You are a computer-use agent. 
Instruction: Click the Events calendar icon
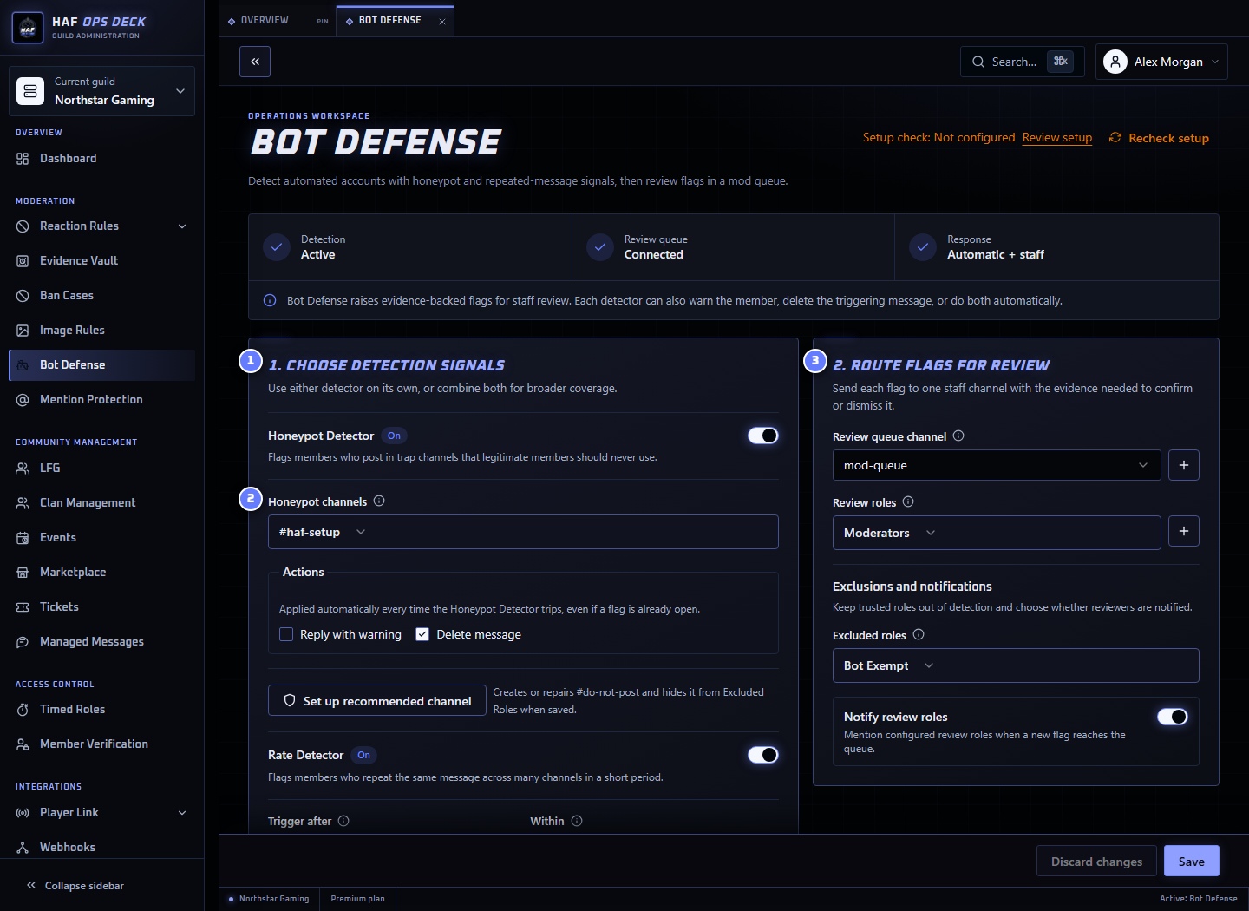(x=23, y=537)
